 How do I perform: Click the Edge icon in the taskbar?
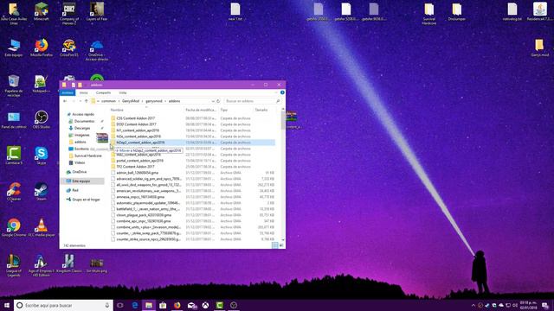135,305
